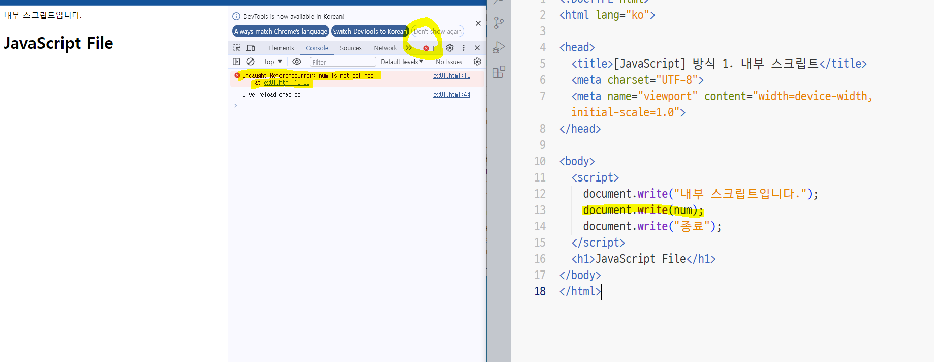This screenshot has height=362, width=934.
Task: Click the meta charset code line
Action: coord(637,80)
